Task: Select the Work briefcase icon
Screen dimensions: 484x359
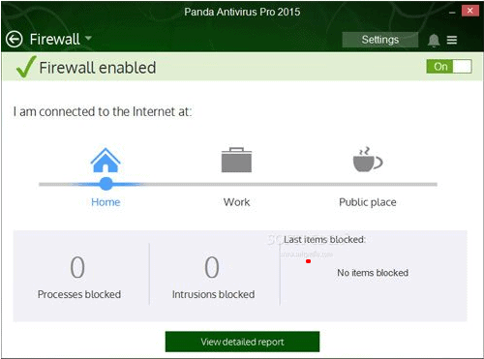Action: (236, 160)
